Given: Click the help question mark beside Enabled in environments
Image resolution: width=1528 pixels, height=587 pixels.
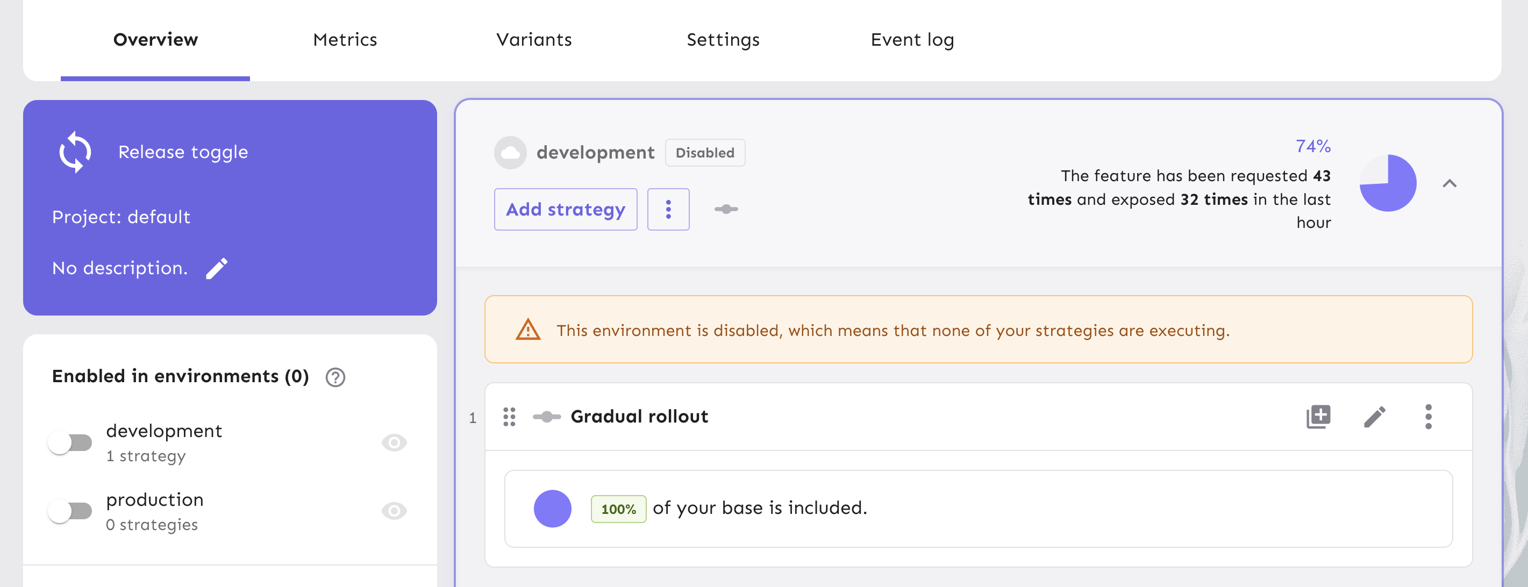Looking at the screenshot, I should [335, 377].
